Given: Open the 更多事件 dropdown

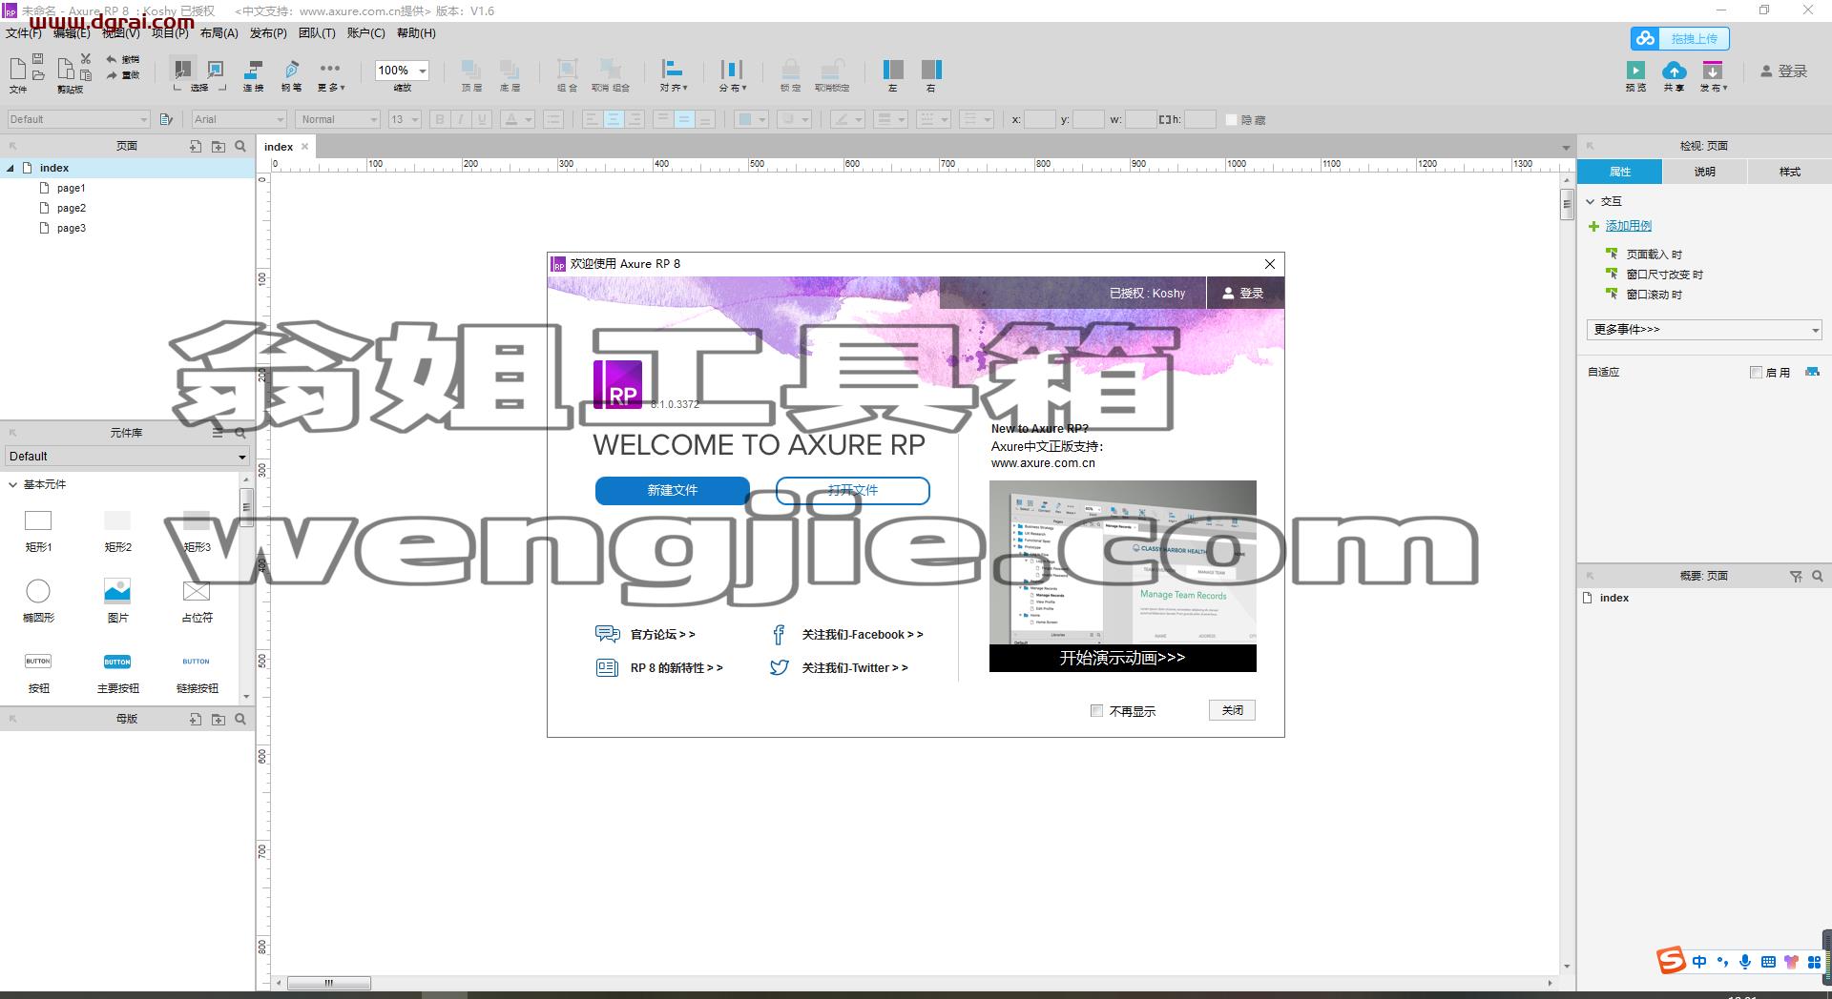Looking at the screenshot, I should (x=1704, y=330).
